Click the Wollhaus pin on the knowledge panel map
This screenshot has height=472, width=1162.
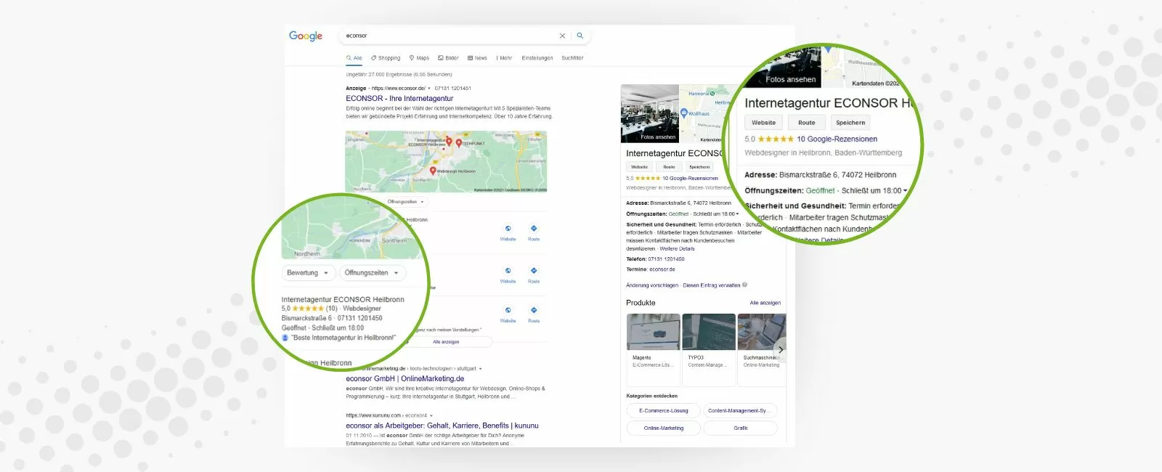pos(684,113)
